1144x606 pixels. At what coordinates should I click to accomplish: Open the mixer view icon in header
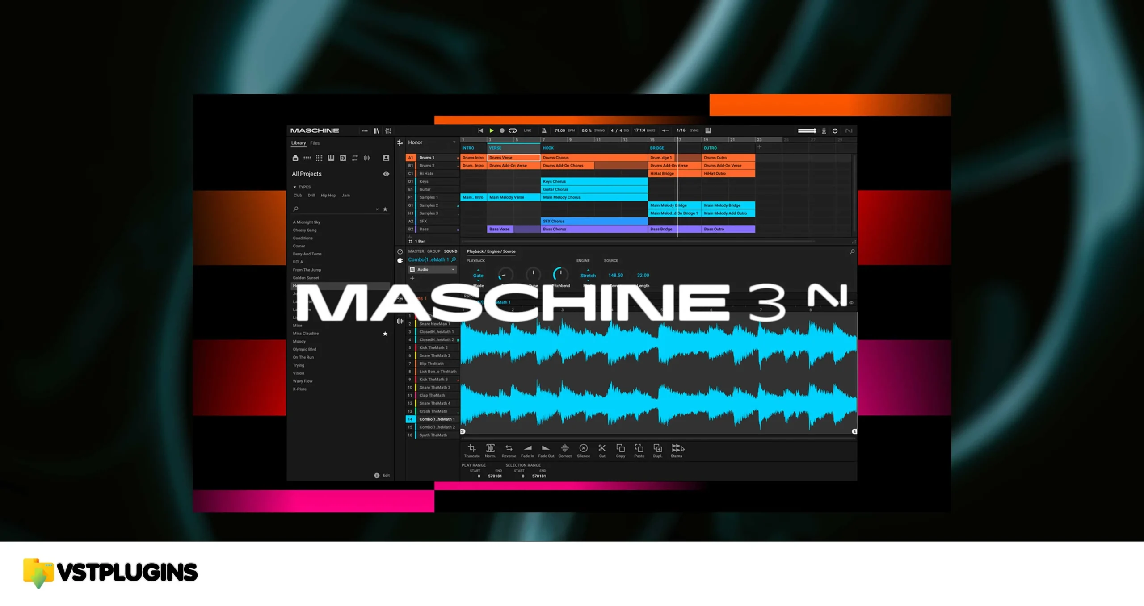(388, 131)
